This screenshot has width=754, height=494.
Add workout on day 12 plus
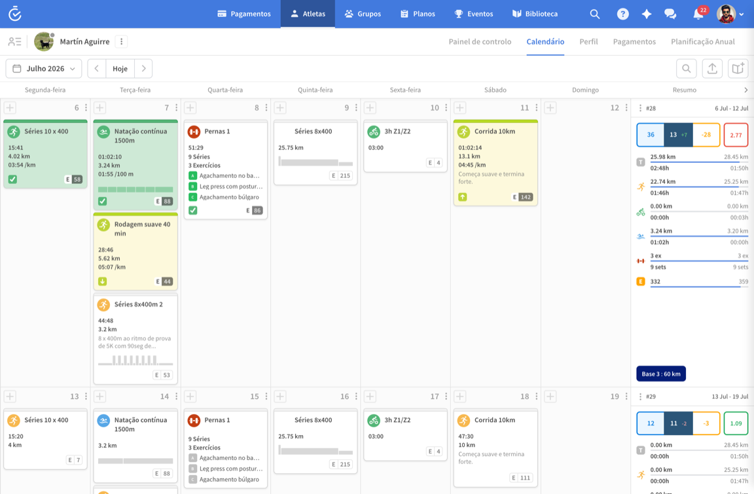(550, 108)
